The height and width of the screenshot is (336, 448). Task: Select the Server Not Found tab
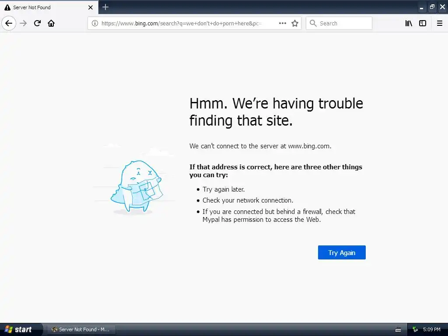[49, 7]
